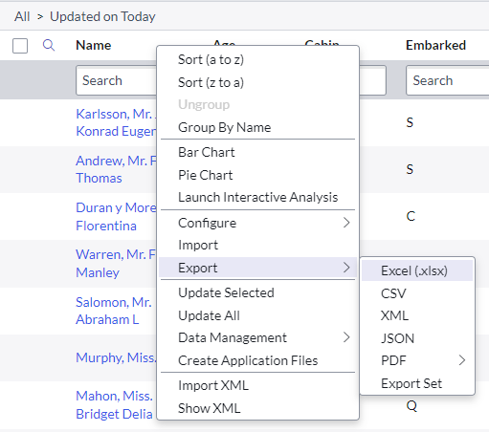
Task: Toggle the select-all checkbox
Action: [x=20, y=46]
